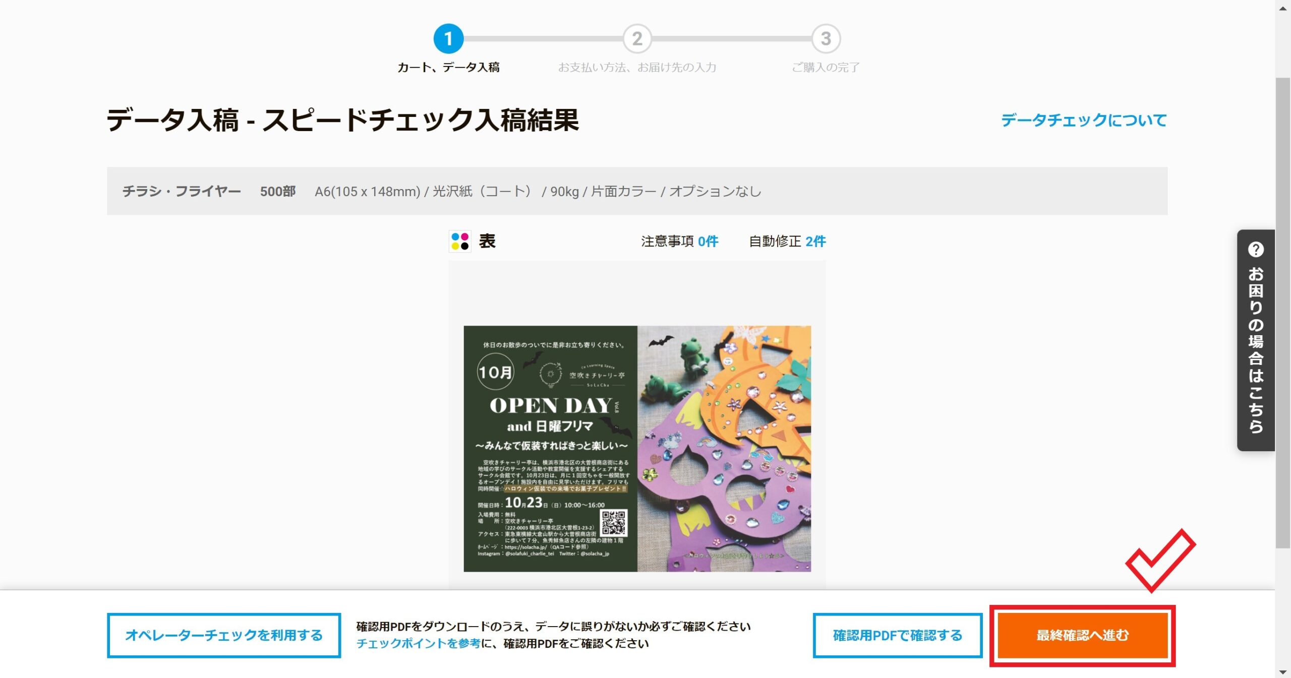Click the 注意事項 0件 count
The image size is (1291, 678).
(x=680, y=241)
